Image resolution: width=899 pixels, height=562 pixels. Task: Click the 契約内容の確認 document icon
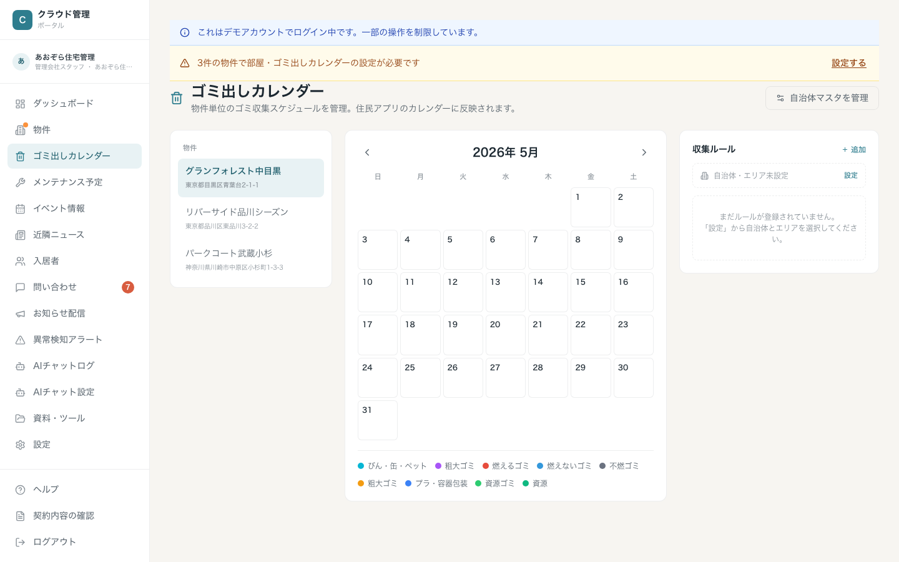tap(20, 516)
